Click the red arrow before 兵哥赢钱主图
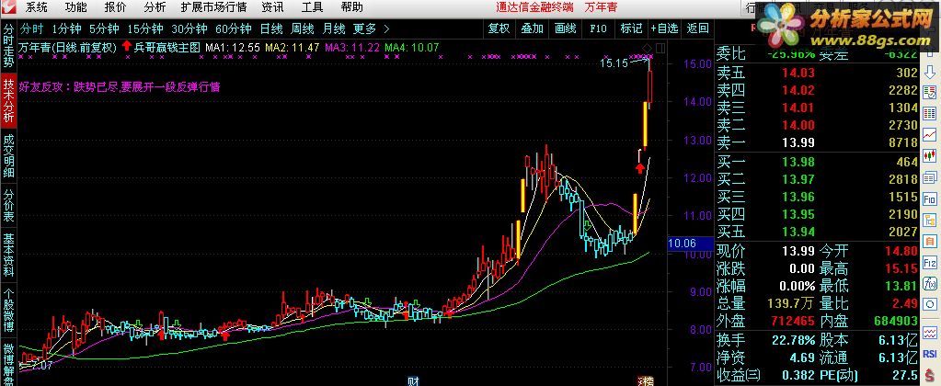Screen dimensions: 941x386 127,47
